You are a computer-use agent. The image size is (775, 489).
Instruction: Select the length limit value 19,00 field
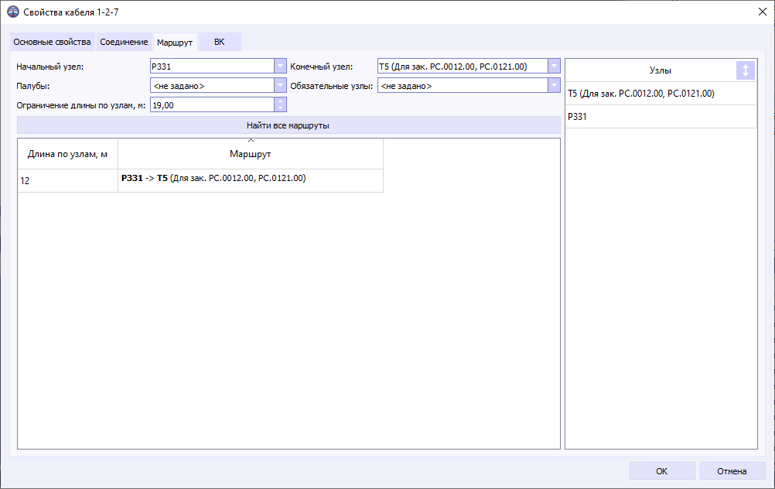[209, 104]
